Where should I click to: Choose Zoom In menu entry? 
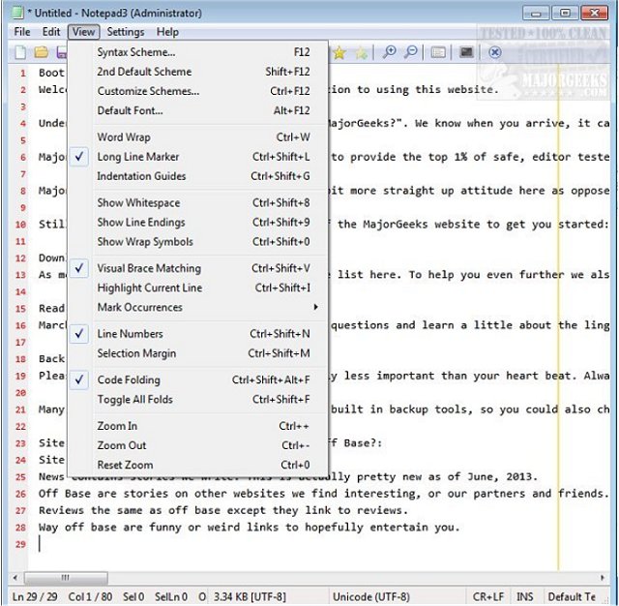click(x=198, y=426)
